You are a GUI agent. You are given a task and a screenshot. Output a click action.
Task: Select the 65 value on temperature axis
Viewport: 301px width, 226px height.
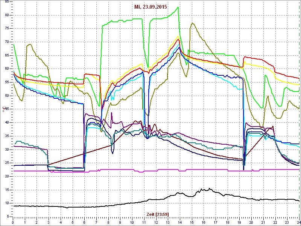pyautogui.click(x=7, y=55)
